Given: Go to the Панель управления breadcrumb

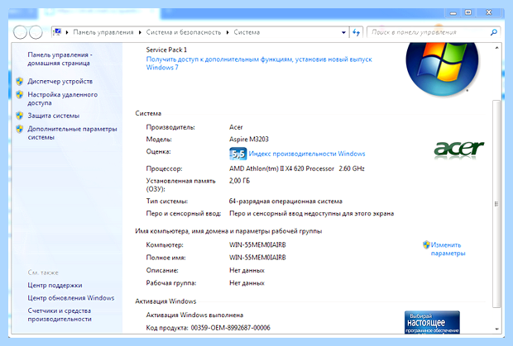Looking at the screenshot, I should (103, 32).
